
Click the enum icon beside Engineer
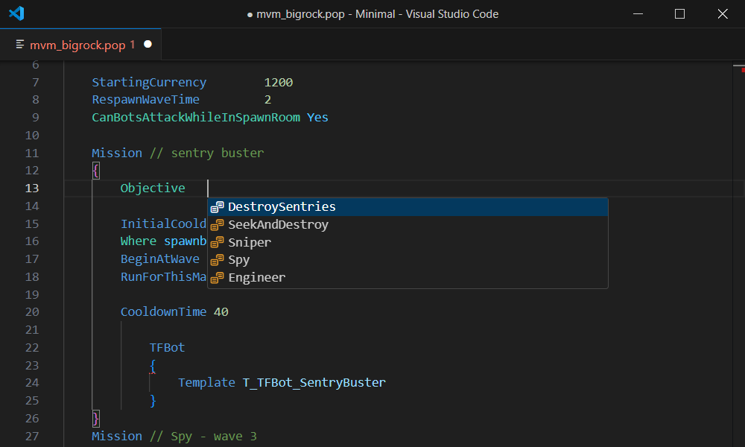pyautogui.click(x=217, y=277)
